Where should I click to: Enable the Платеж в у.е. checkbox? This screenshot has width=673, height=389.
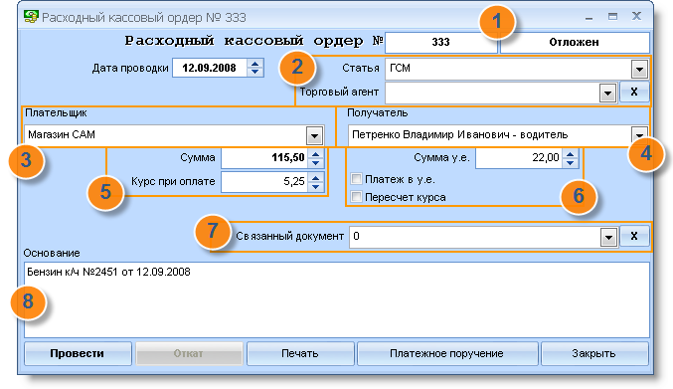coord(356,179)
